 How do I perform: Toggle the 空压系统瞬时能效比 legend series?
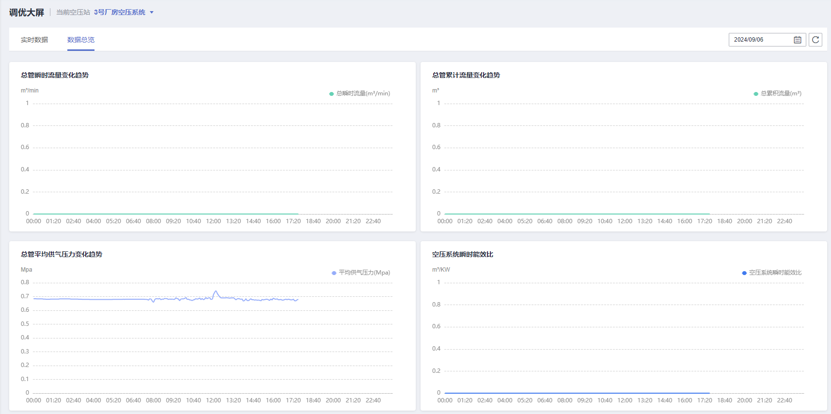pyautogui.click(x=771, y=273)
